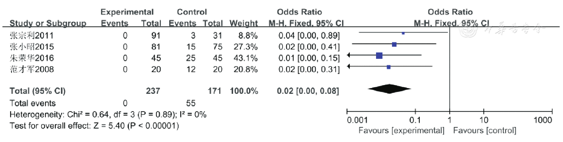This screenshot has width=563, height=142.
Task: Click the 'Total (95% CI)' row label
Action: (x=38, y=91)
